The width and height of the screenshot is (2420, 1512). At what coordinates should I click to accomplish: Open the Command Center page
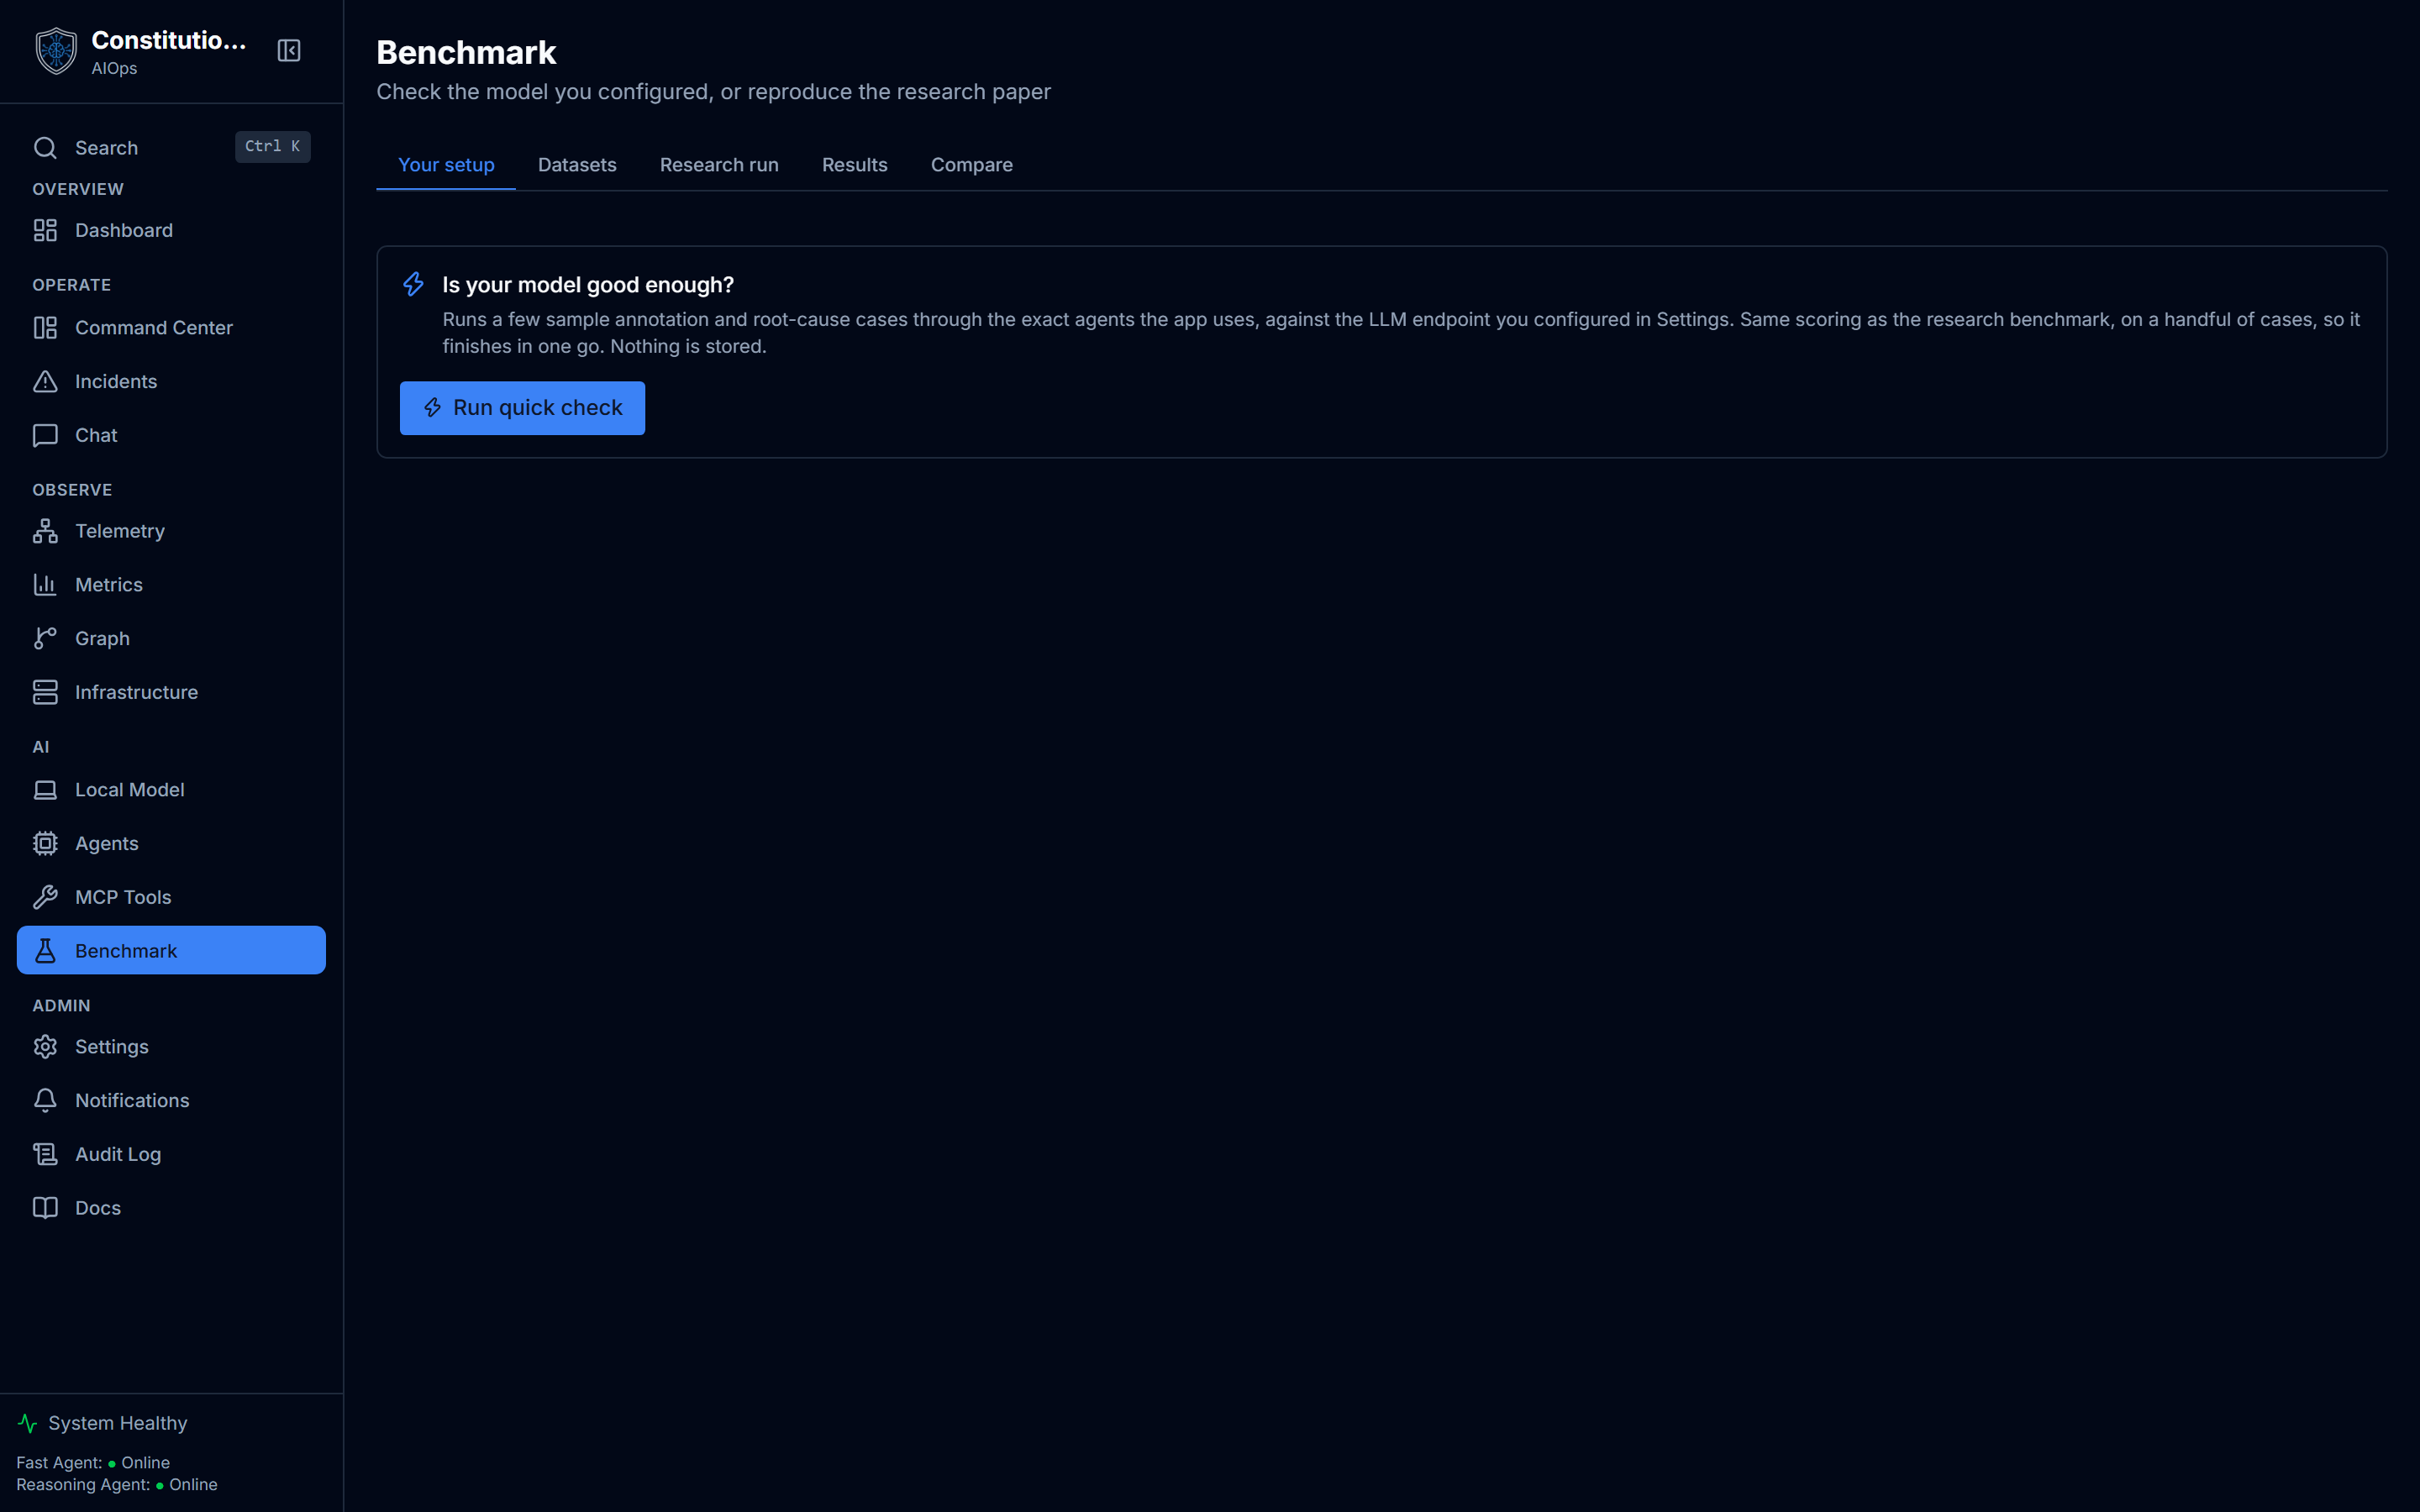coord(171,328)
